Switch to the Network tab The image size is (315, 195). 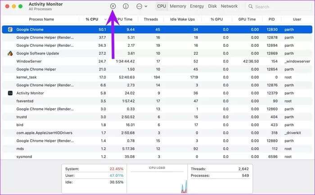pos(229,6)
